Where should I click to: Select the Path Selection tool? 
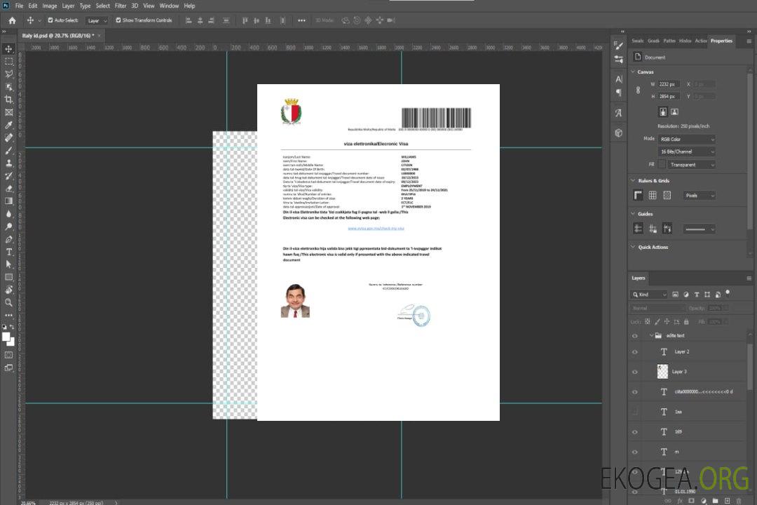click(8, 264)
